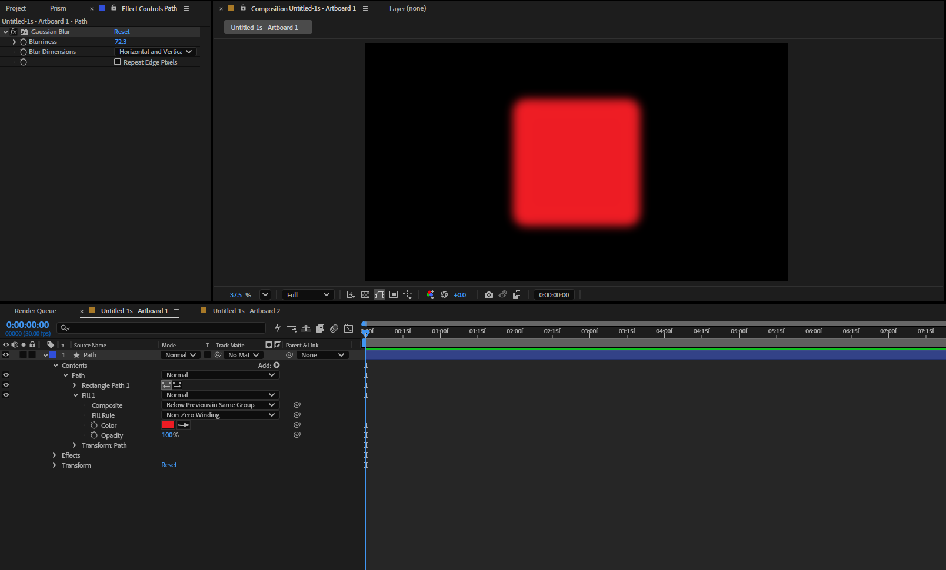Collapse the Fill 1 group
Viewport: 946px width, 570px height.
point(75,395)
